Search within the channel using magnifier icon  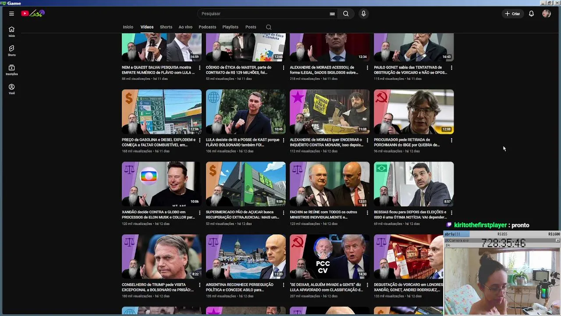pos(269,27)
